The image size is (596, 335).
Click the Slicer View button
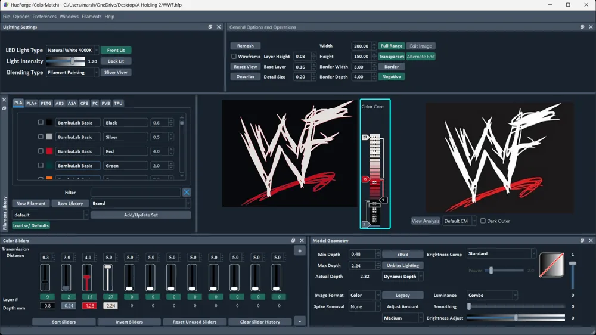(x=116, y=72)
